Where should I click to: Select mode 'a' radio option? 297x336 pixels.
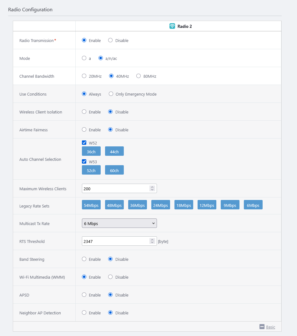coord(84,58)
